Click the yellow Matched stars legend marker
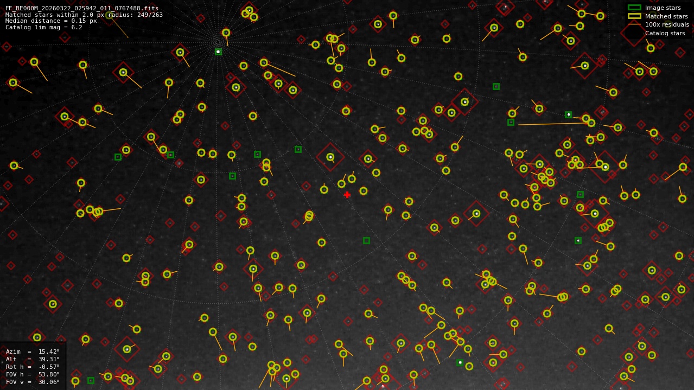 (x=634, y=16)
